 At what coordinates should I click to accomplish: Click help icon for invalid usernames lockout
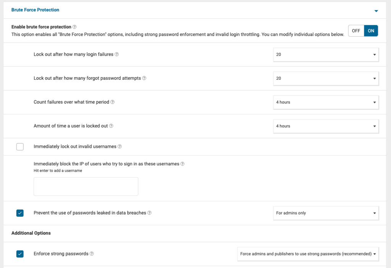[x=120, y=147]
